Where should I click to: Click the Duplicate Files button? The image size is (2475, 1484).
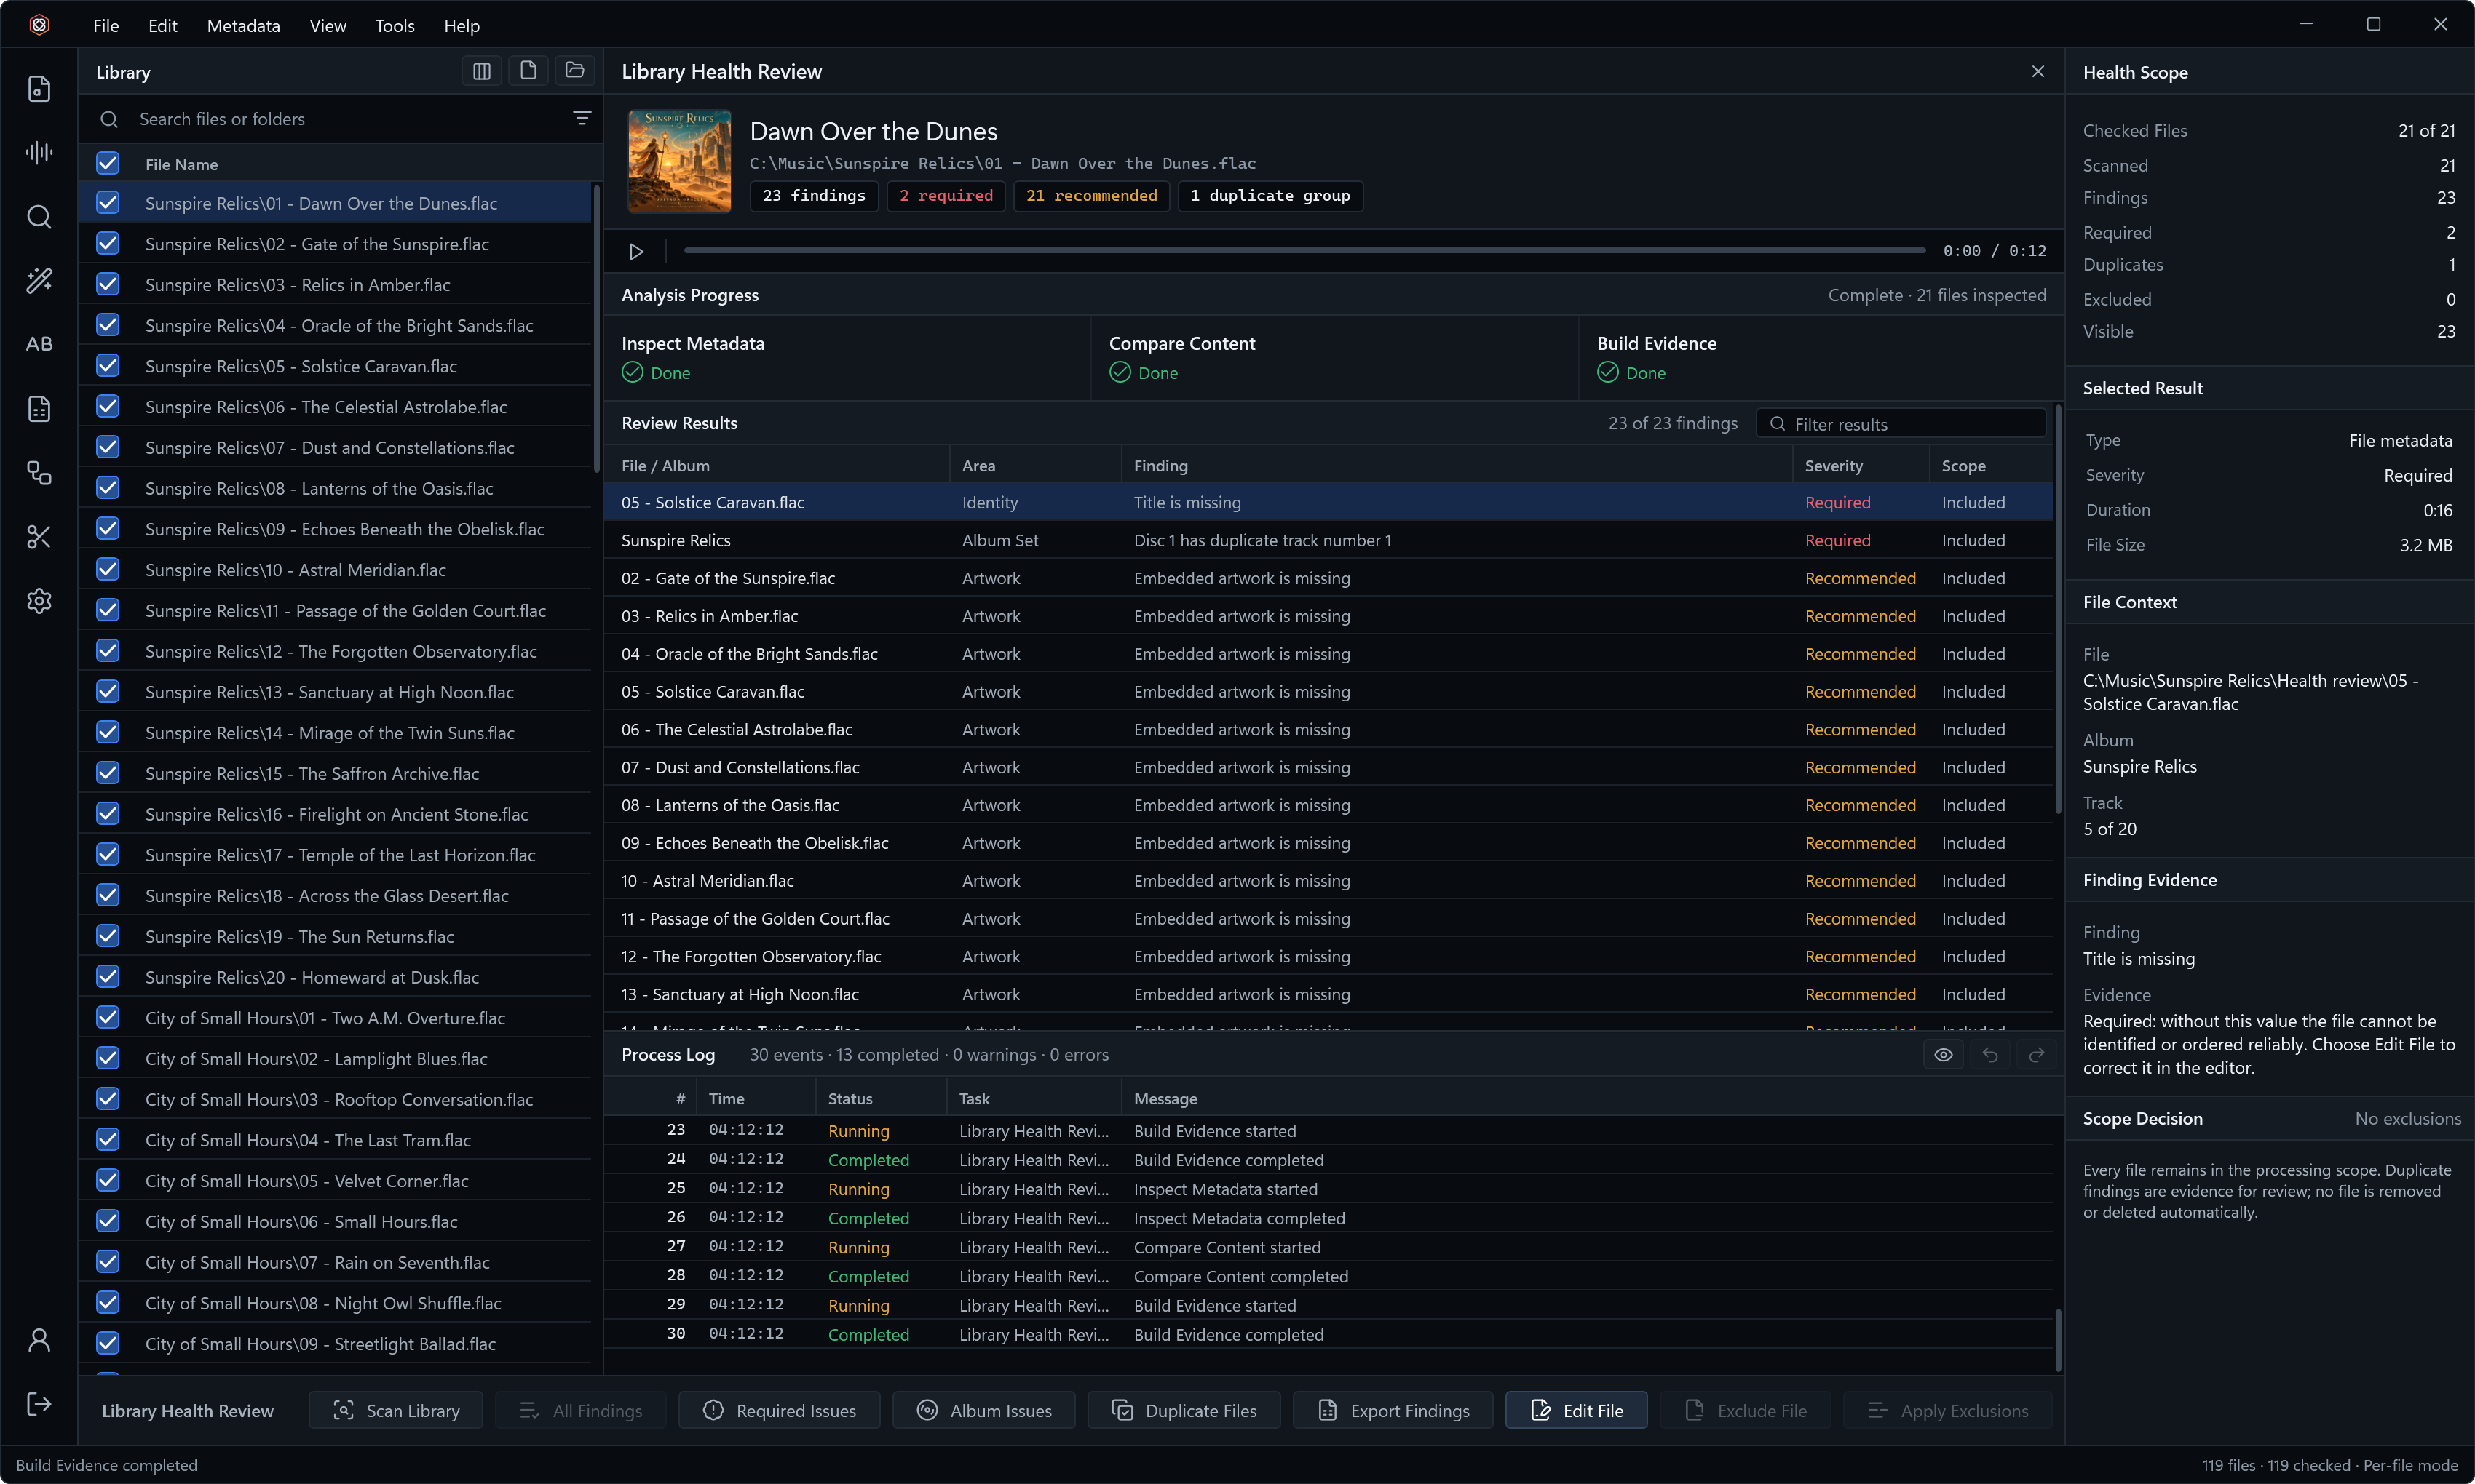1184,1410
